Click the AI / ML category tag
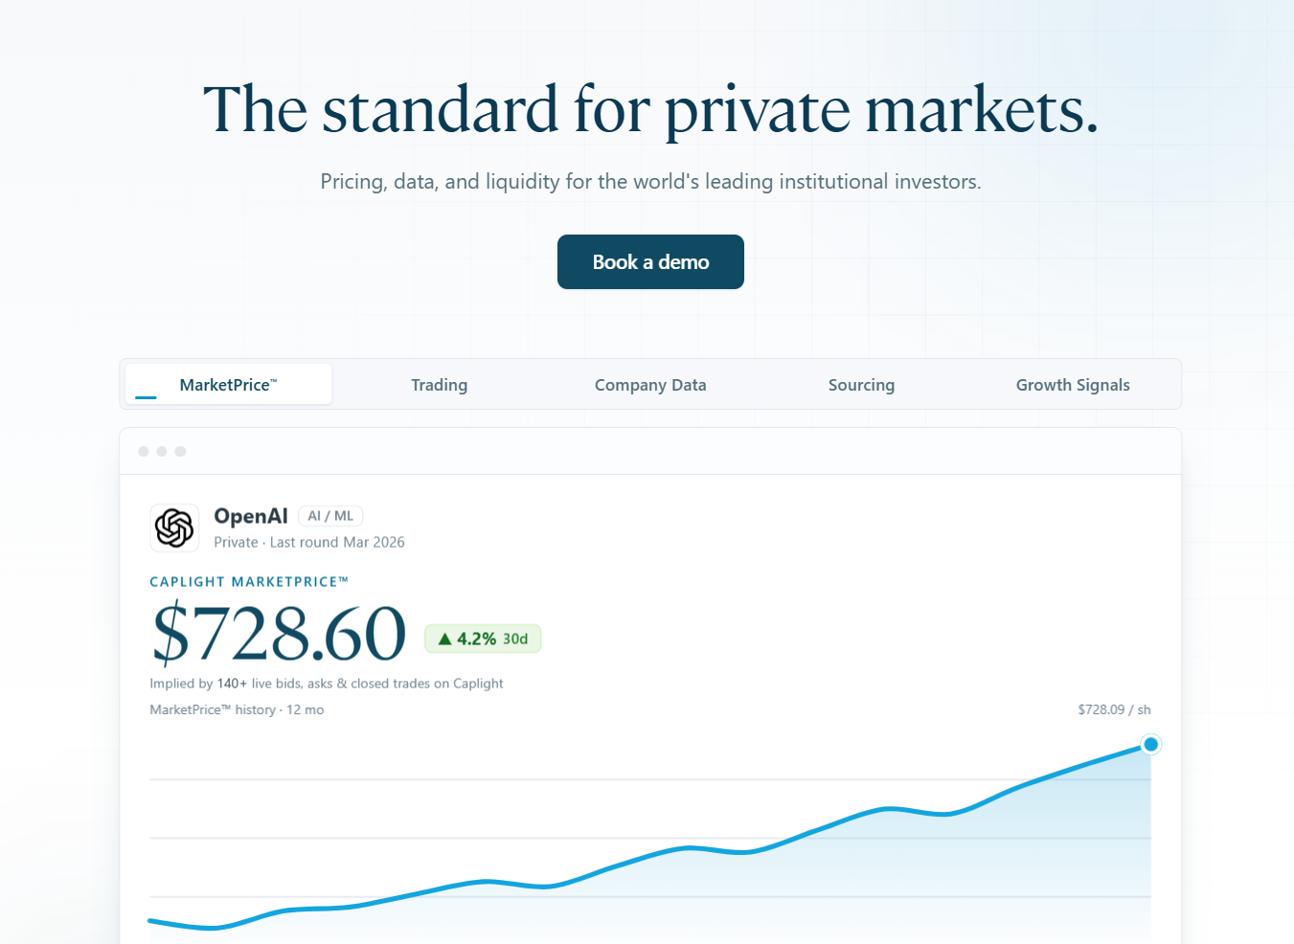The width and height of the screenshot is (1294, 944). point(330,516)
